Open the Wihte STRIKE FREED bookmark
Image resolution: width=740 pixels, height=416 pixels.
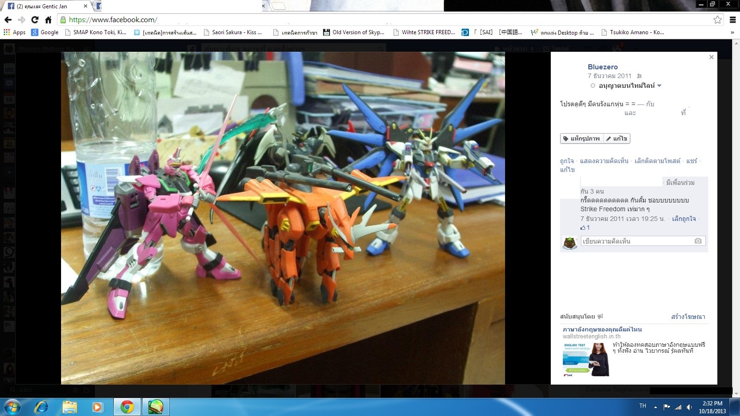coord(424,32)
